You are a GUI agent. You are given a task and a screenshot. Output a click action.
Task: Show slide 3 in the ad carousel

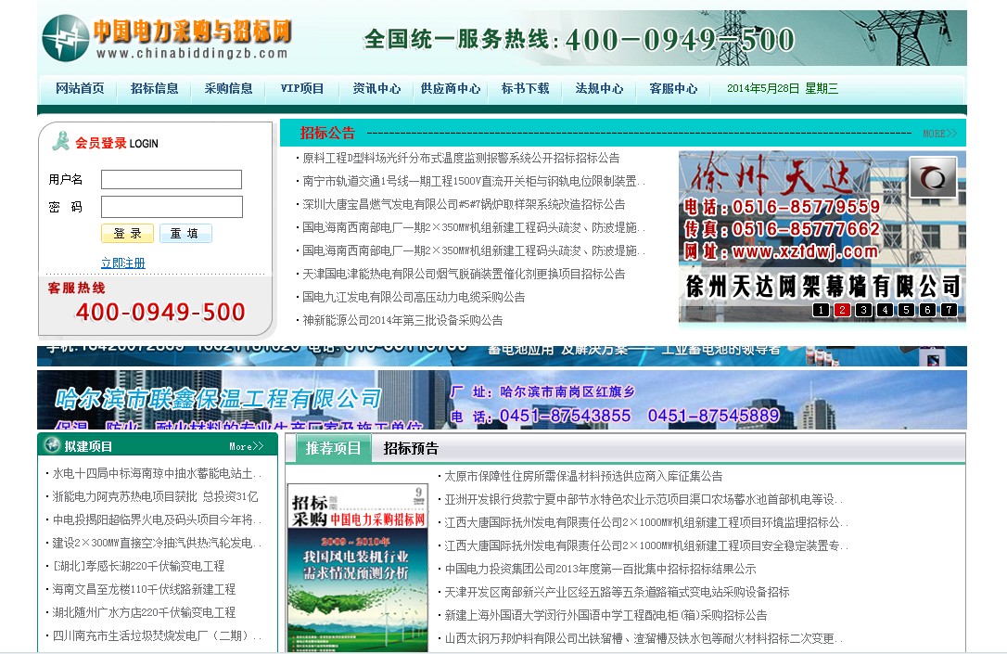pyautogui.click(x=864, y=310)
